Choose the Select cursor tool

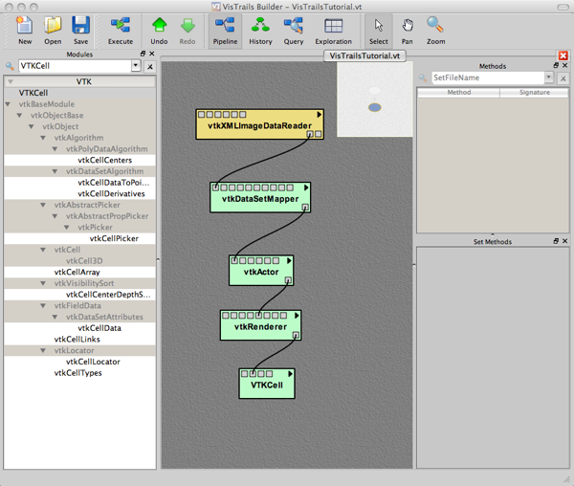point(379,31)
